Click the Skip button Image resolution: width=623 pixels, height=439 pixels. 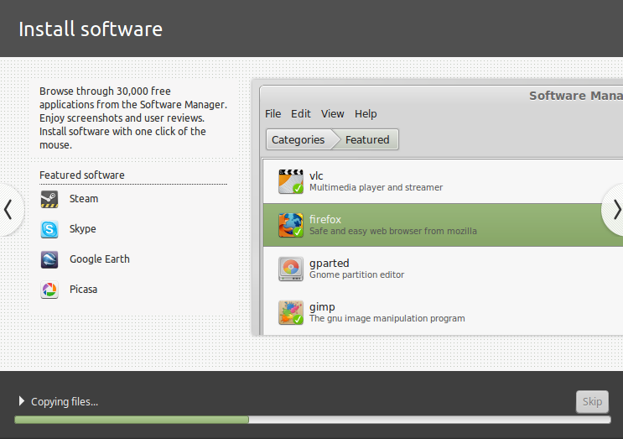click(593, 401)
